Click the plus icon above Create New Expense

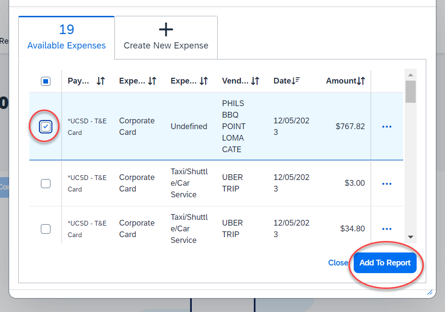(x=166, y=29)
